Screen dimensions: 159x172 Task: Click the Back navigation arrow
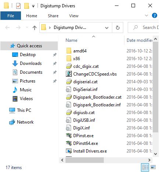click(7, 28)
